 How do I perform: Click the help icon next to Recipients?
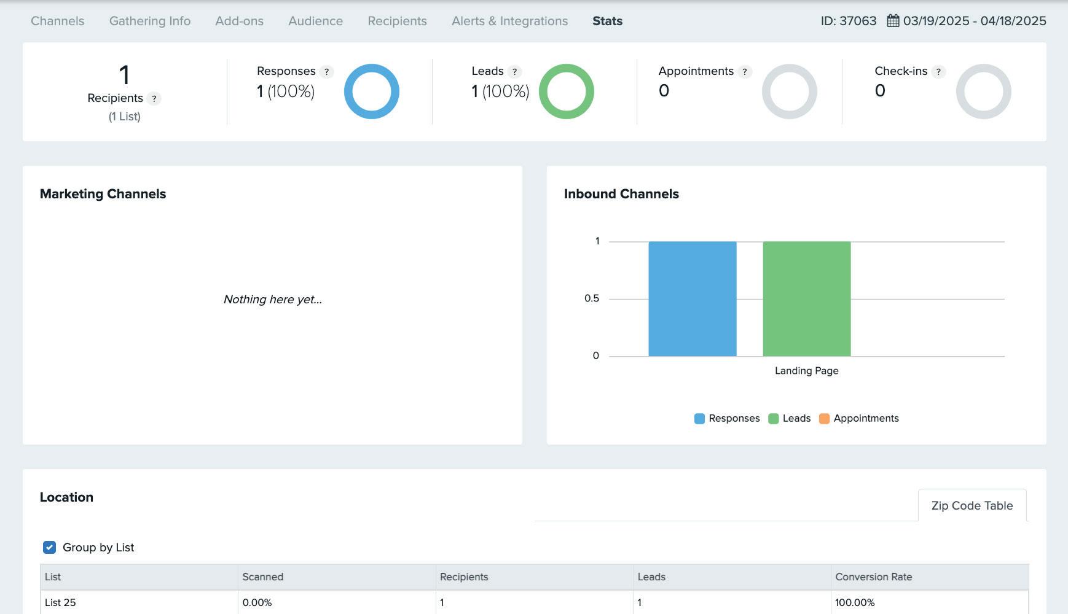[154, 98]
